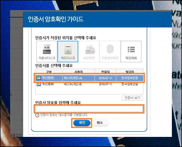Select the 확장매체 extended media location
The width and height of the screenshot is (182, 147).
[x=131, y=52]
